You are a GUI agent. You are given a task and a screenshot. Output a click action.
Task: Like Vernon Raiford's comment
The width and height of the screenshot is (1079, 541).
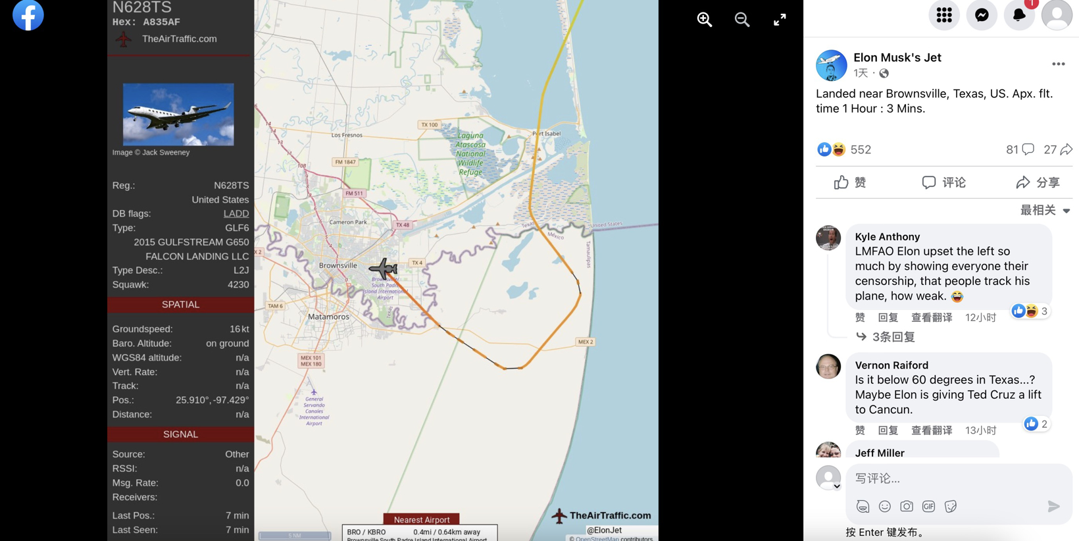coord(860,430)
